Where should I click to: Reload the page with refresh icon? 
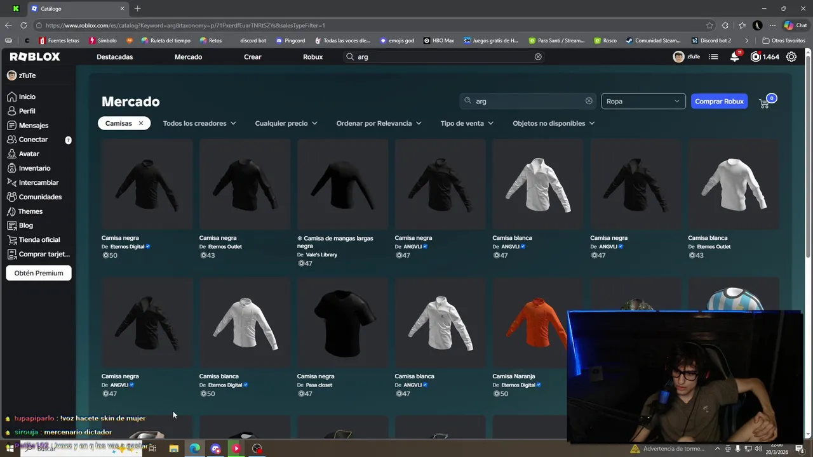click(24, 25)
